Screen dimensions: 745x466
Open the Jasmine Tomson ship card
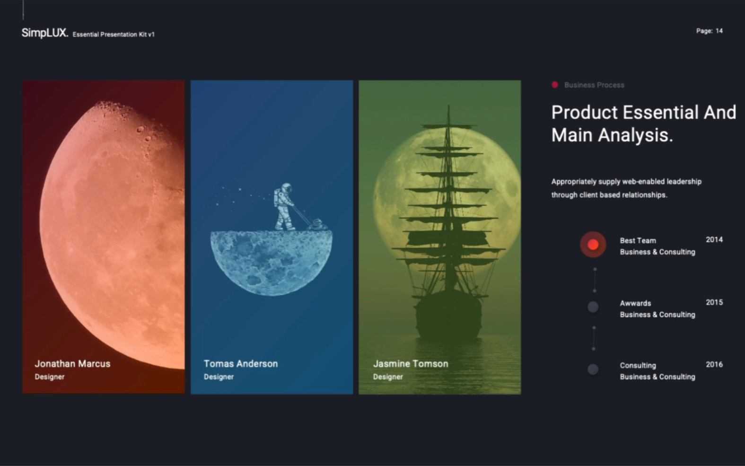[439, 237]
